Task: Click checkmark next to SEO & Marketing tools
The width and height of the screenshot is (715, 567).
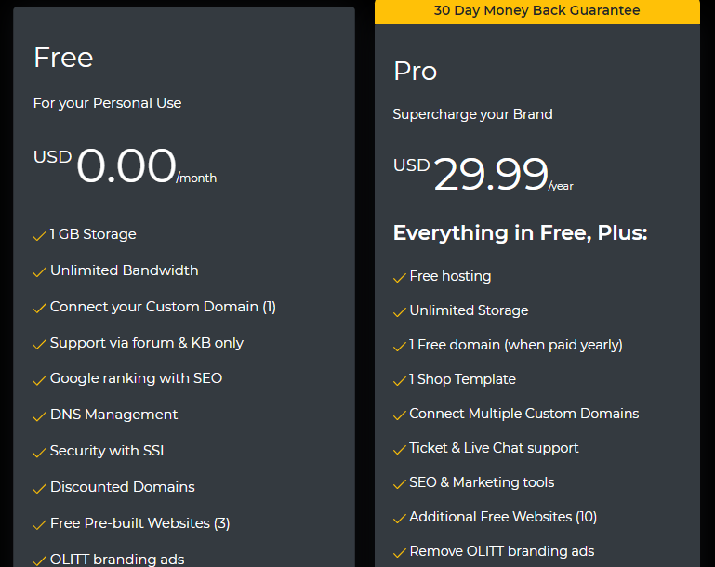Action: click(400, 483)
